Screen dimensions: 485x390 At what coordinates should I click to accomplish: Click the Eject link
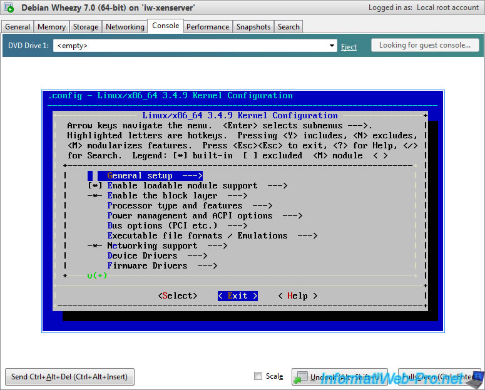pos(349,47)
